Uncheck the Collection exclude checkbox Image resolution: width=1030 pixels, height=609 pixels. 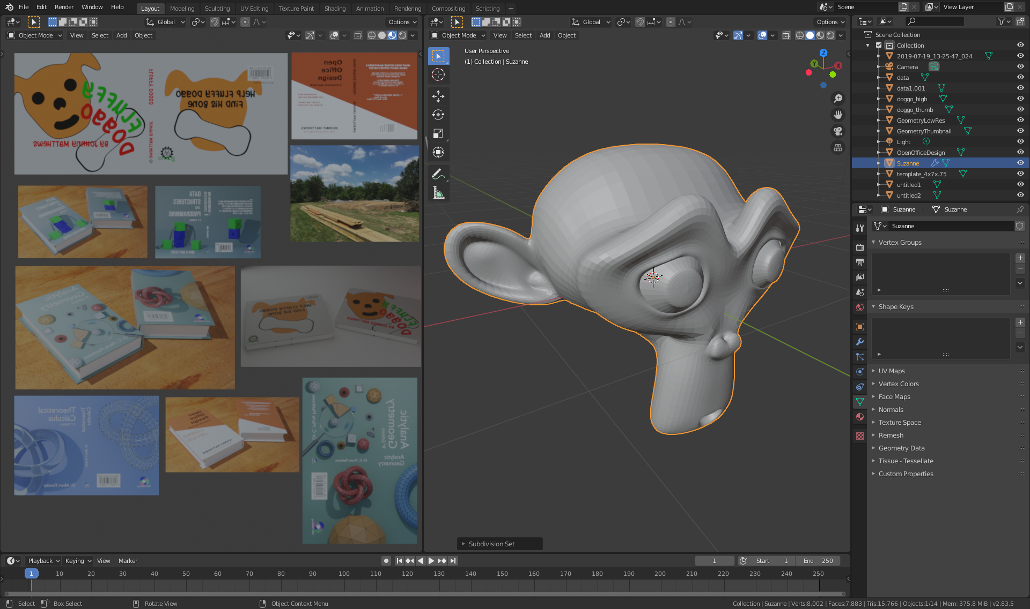tap(879, 45)
